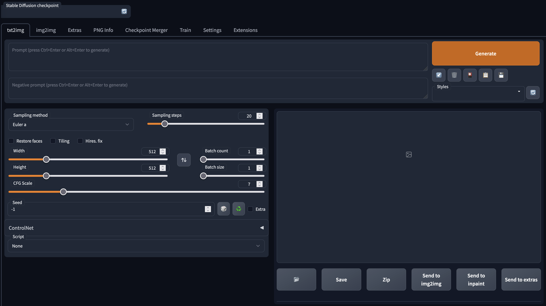Refresh the Styles list
The image size is (546, 306).
pos(533,93)
